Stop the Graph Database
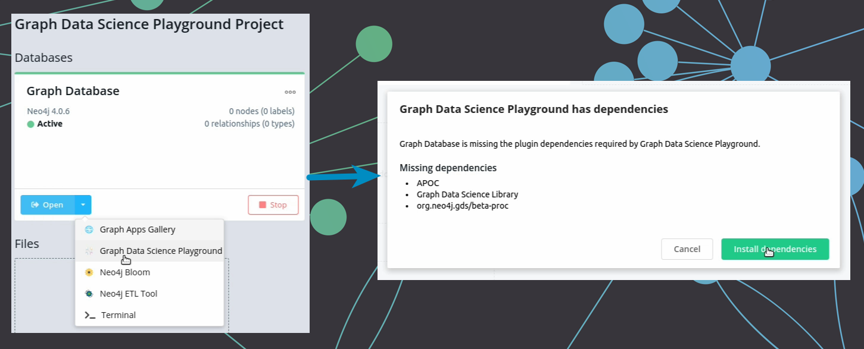The height and width of the screenshot is (349, 864). (273, 205)
